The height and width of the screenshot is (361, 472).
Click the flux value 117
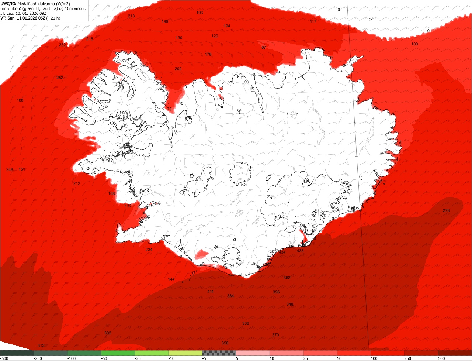(313, 22)
